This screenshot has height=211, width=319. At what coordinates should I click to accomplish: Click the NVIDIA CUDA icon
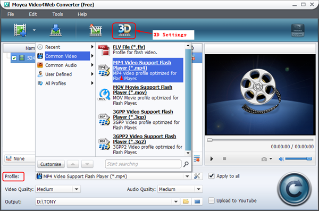click(298, 30)
